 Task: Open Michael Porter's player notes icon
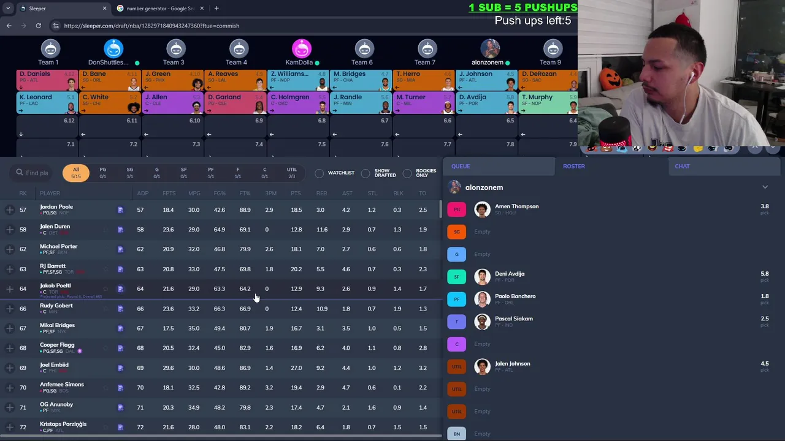(120, 249)
